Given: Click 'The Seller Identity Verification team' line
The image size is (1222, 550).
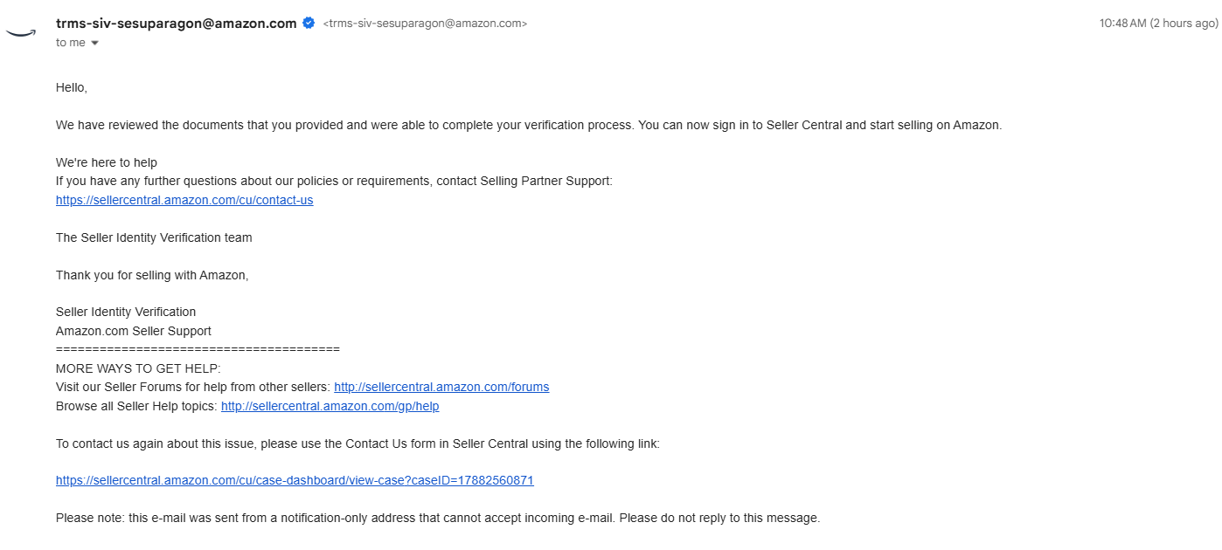Looking at the screenshot, I should tap(154, 237).
